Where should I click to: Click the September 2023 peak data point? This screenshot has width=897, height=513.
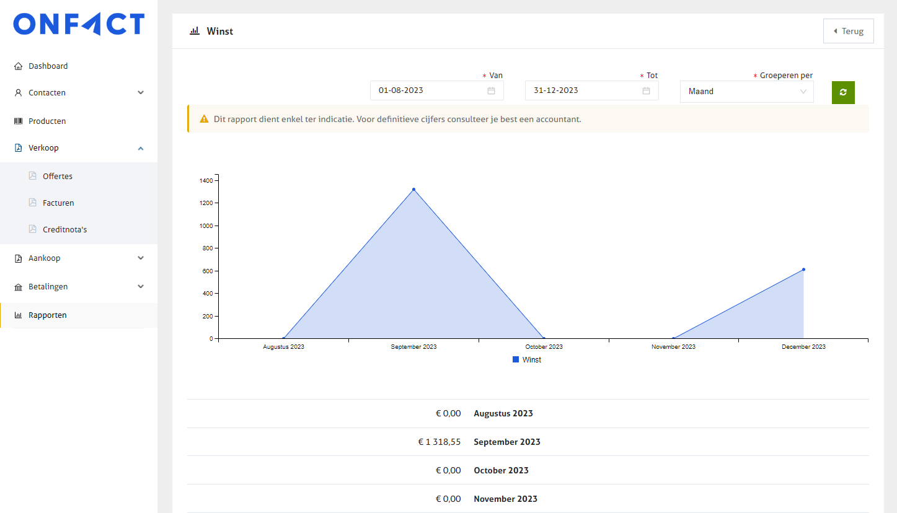413,190
